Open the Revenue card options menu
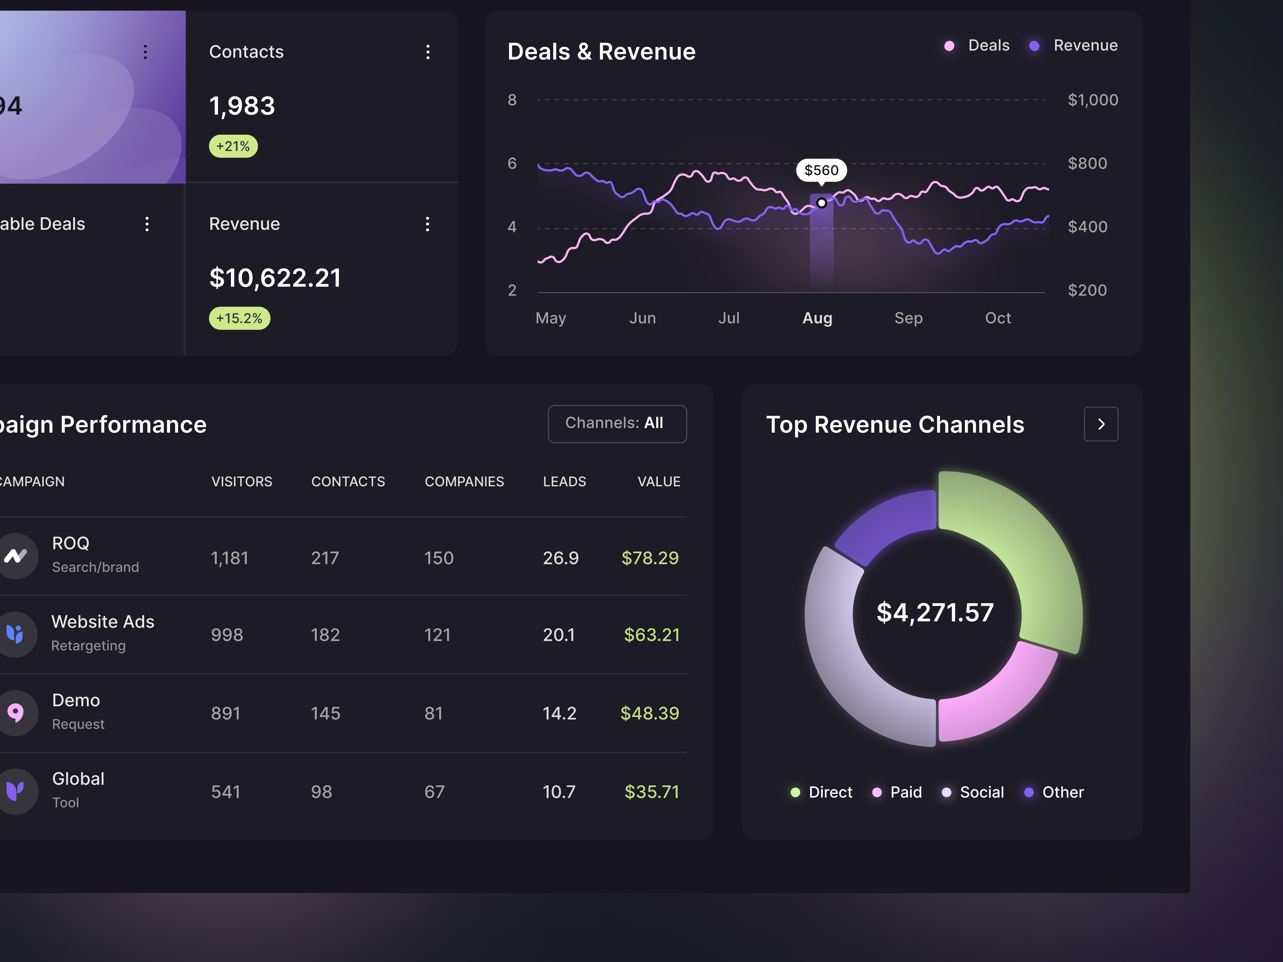This screenshot has width=1283, height=962. point(428,224)
